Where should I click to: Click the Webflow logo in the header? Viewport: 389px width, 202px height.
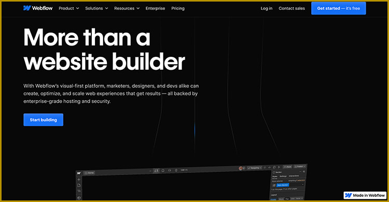(x=38, y=8)
